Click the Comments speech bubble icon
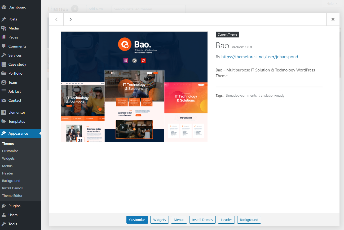 point(4,46)
